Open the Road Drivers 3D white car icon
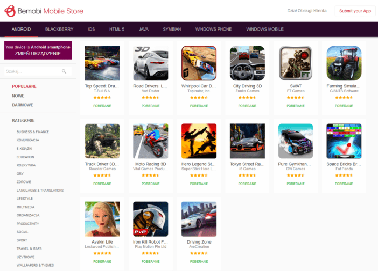The image size is (378, 271). pyautogui.click(x=151, y=63)
